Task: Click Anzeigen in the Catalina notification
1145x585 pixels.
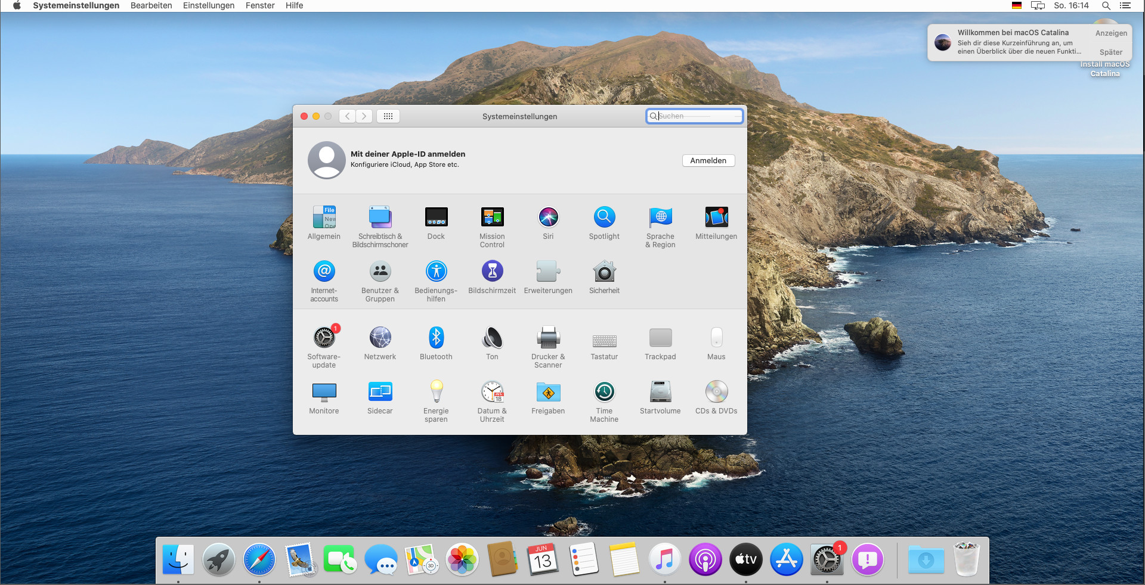Action: pos(1111,33)
